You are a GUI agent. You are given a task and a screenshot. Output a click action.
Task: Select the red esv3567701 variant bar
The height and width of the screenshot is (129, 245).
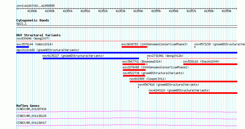135,64
